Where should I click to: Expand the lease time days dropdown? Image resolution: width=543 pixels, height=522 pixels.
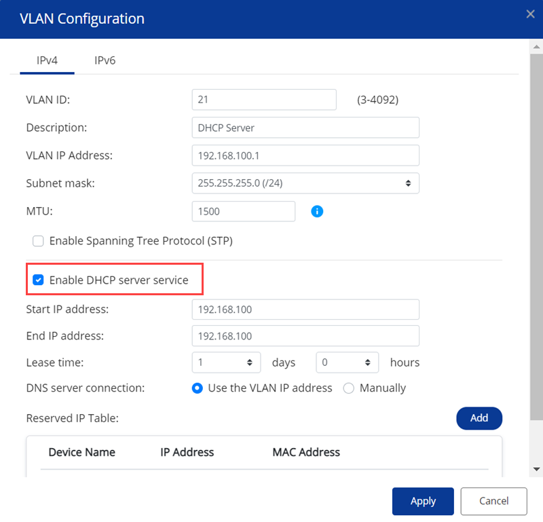[226, 362]
